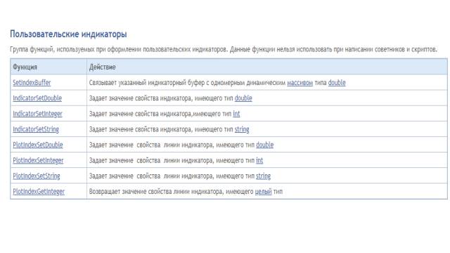Open the PlotIndexGetInteger function link

(39, 191)
